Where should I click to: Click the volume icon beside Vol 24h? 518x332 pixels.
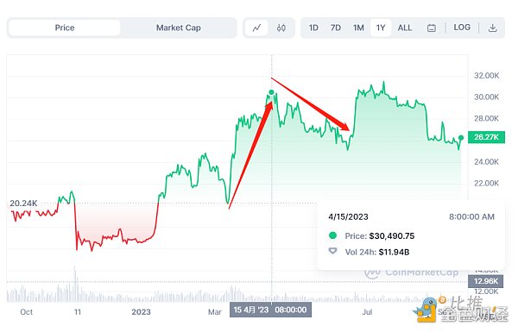[x=332, y=251]
